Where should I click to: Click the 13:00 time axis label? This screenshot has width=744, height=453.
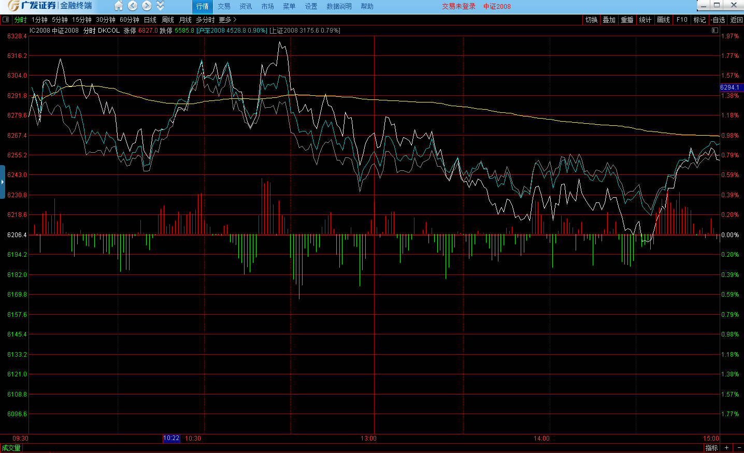click(x=369, y=439)
